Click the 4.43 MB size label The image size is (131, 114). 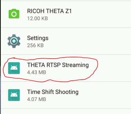pyautogui.click(x=37, y=72)
